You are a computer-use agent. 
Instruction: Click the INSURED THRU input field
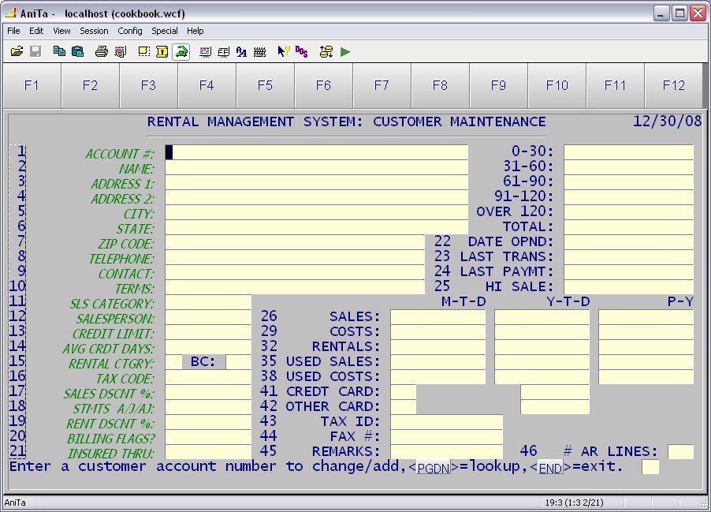(x=208, y=452)
